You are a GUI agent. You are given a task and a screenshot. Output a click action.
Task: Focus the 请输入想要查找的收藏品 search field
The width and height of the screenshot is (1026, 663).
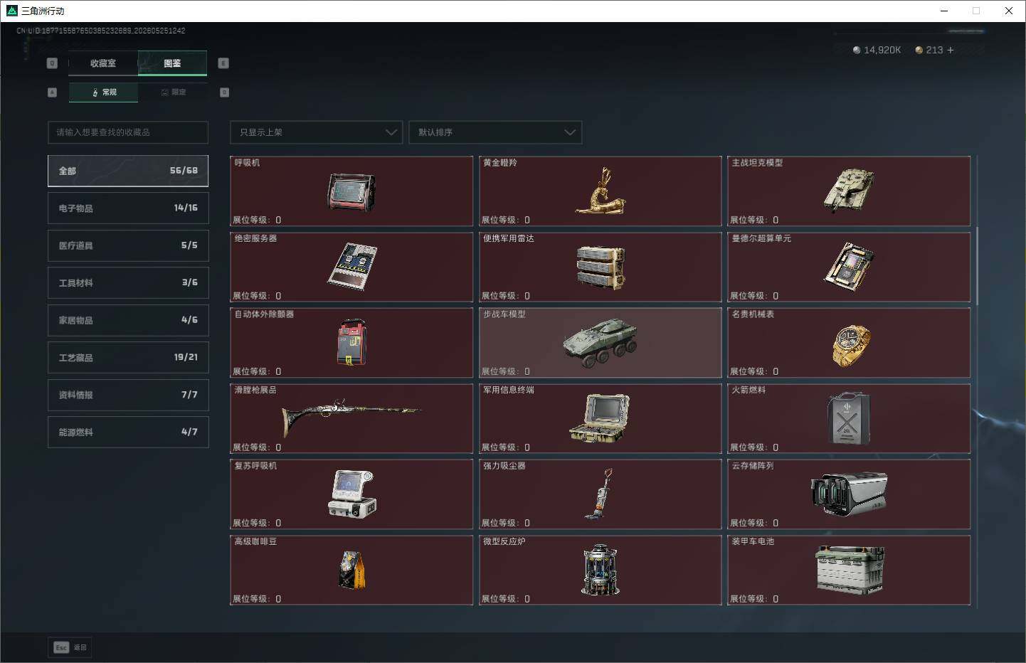(128, 132)
